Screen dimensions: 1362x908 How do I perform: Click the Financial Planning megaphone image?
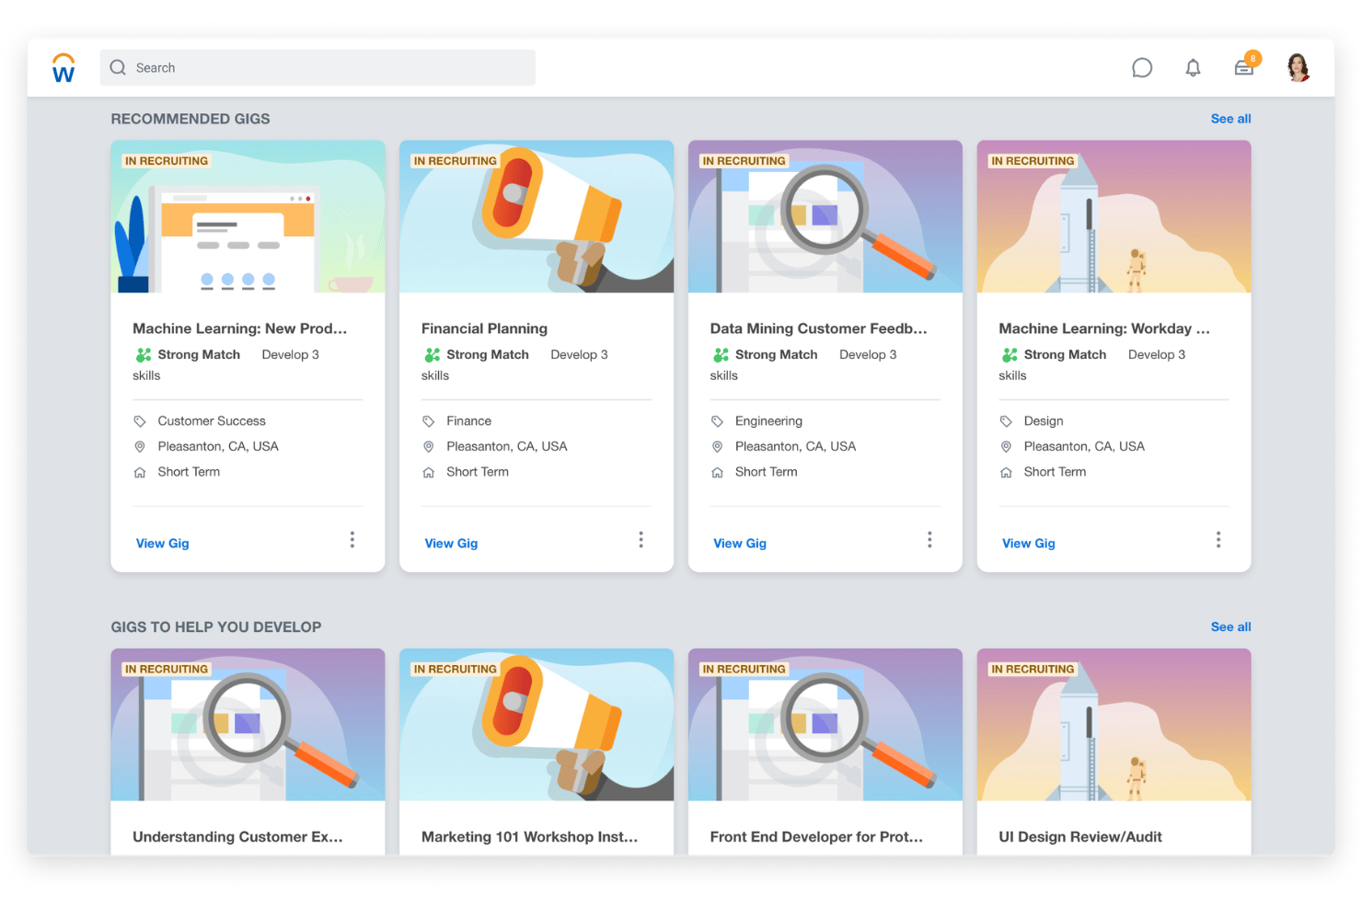point(537,216)
